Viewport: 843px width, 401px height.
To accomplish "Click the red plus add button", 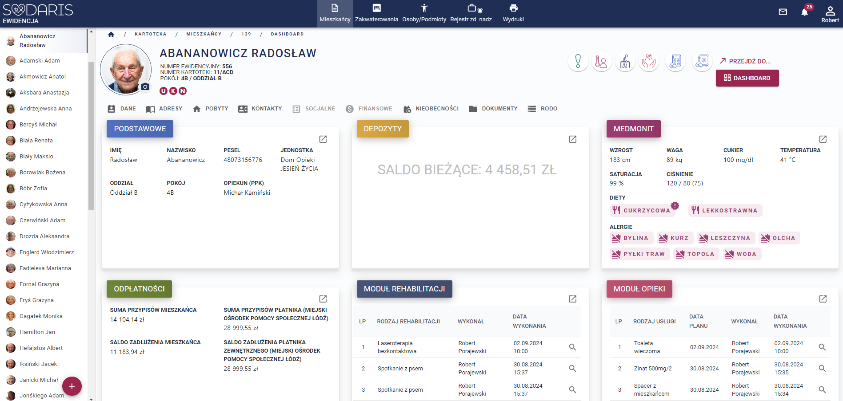I will pos(72,386).
